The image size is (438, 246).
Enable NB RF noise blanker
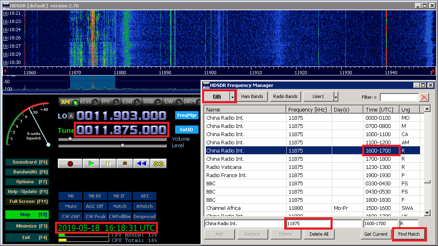pos(95,196)
